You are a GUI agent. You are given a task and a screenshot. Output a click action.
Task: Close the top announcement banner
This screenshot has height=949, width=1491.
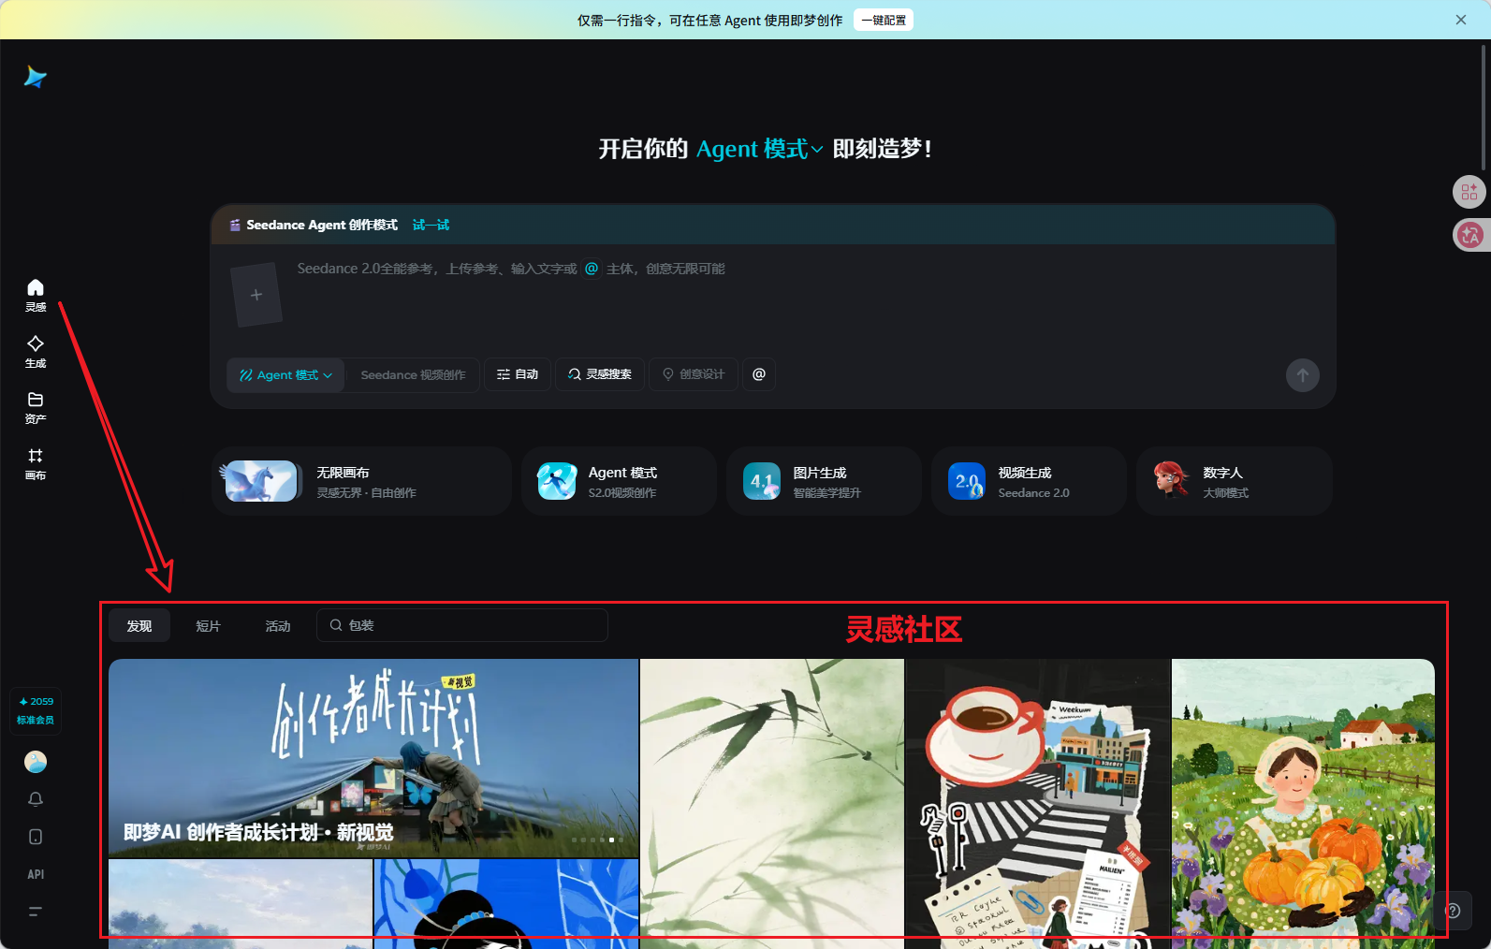(1461, 20)
